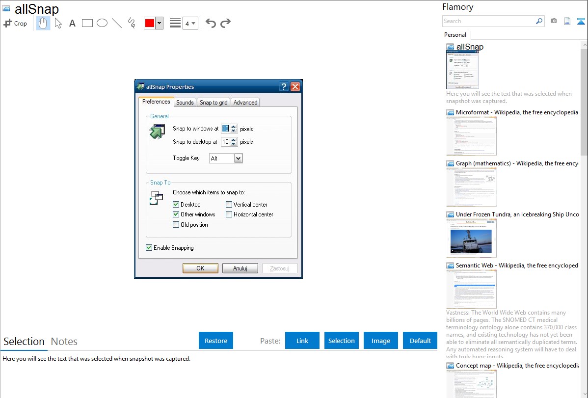Click the Restore button

click(x=216, y=341)
